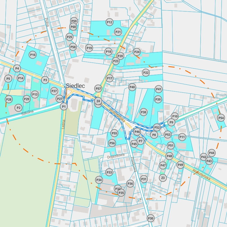
Task: Click the Szkolna street label
Action: 27,113
